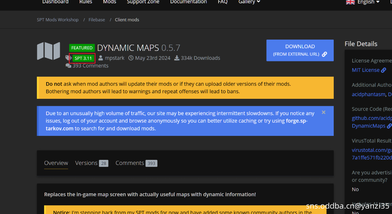Open the FAQ page
392x214 pixels.
click(x=223, y=2)
